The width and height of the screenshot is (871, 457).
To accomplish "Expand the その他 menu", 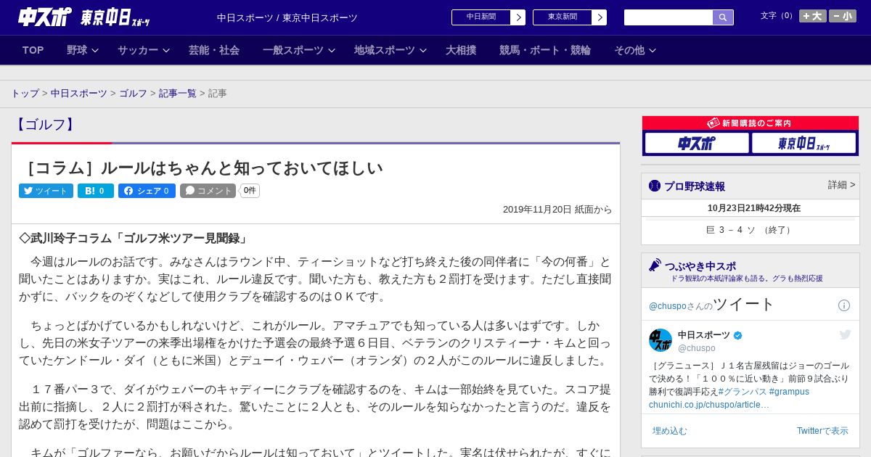I will 635,50.
